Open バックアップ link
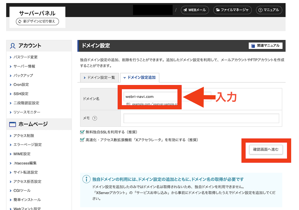Viewport: 299px width, 210px height. point(23,75)
